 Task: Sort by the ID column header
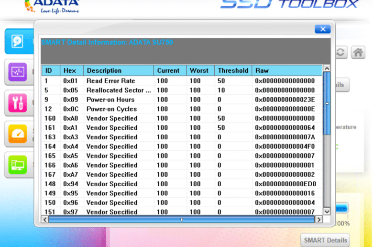(51, 70)
